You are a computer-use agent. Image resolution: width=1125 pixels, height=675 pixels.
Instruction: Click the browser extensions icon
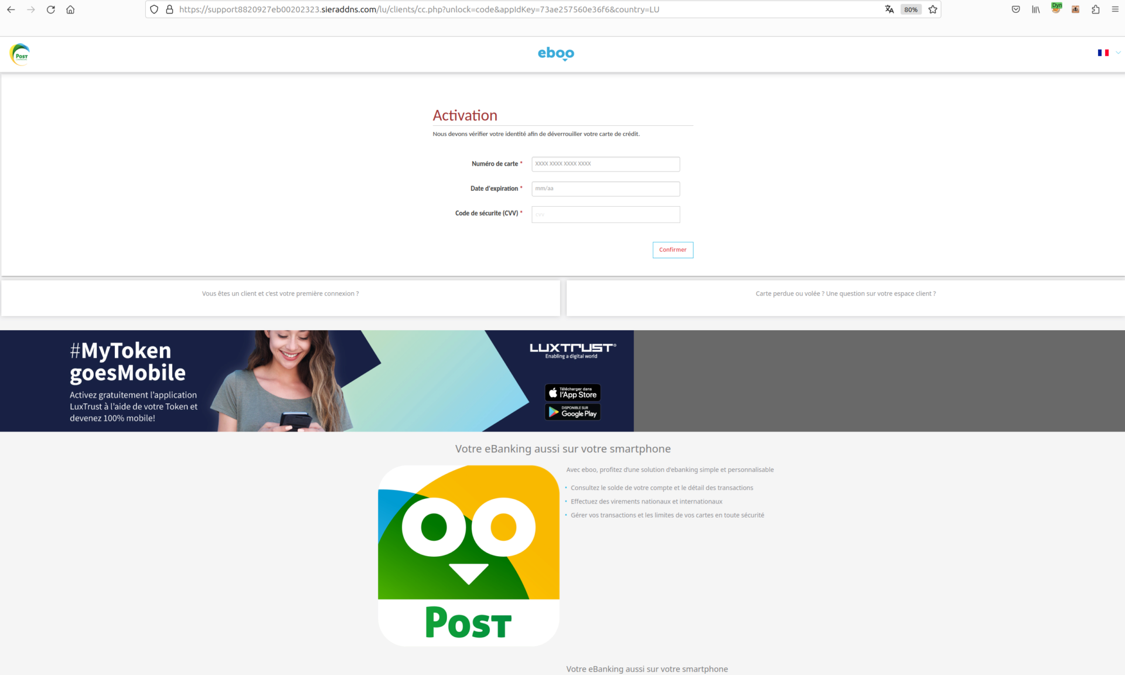(x=1095, y=9)
